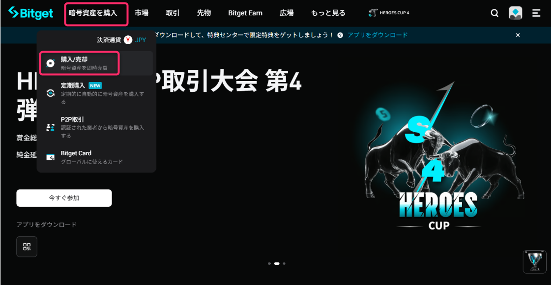The width and height of the screenshot is (551, 285).
Task: Click the trophy icon in bottom corner
Action: [x=534, y=261]
